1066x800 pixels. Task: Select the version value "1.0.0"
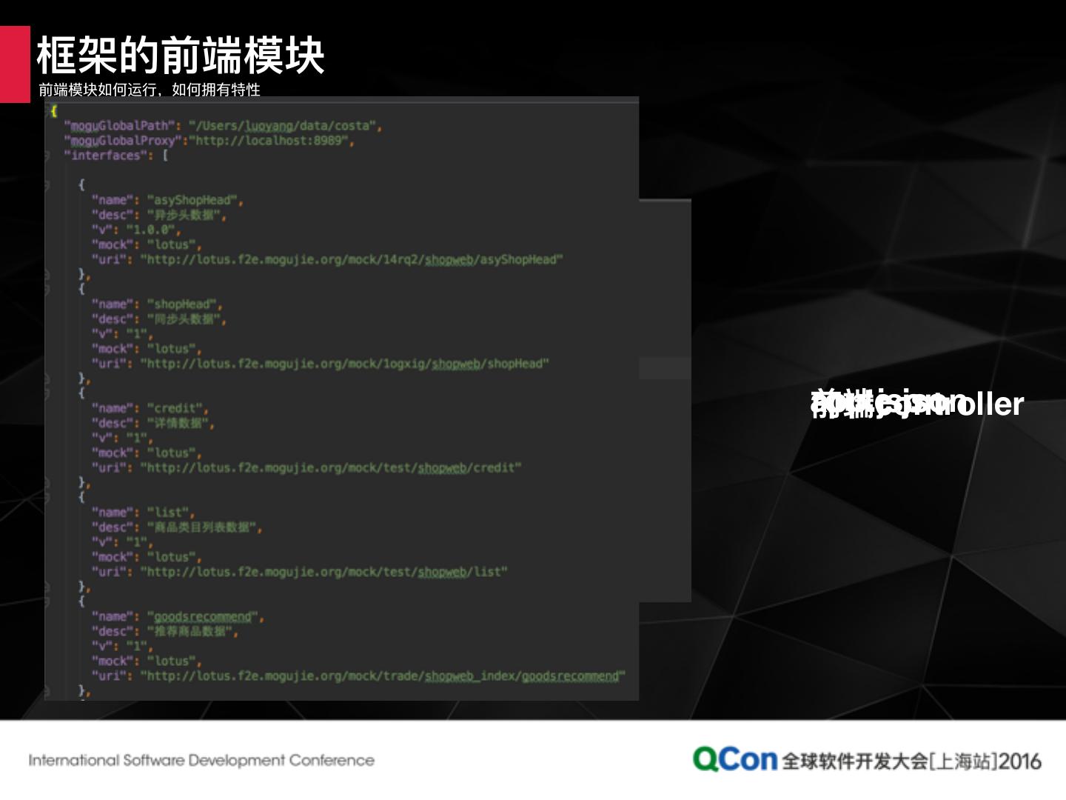coord(150,230)
